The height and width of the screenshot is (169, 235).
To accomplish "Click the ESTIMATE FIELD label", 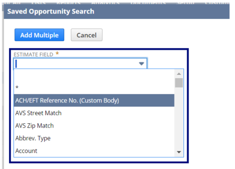I will pos(34,54).
